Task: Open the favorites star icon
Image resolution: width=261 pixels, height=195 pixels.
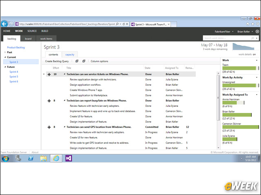Action: click(x=253, y=24)
